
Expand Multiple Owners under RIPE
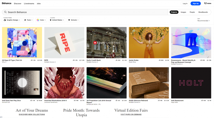50,62
